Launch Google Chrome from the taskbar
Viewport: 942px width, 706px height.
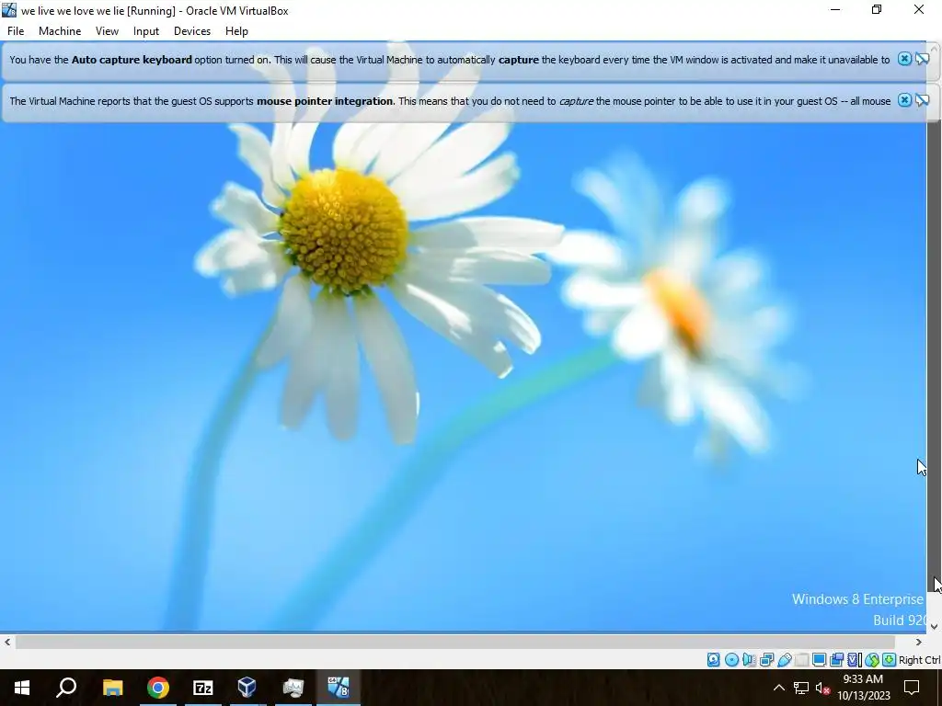[158, 688]
